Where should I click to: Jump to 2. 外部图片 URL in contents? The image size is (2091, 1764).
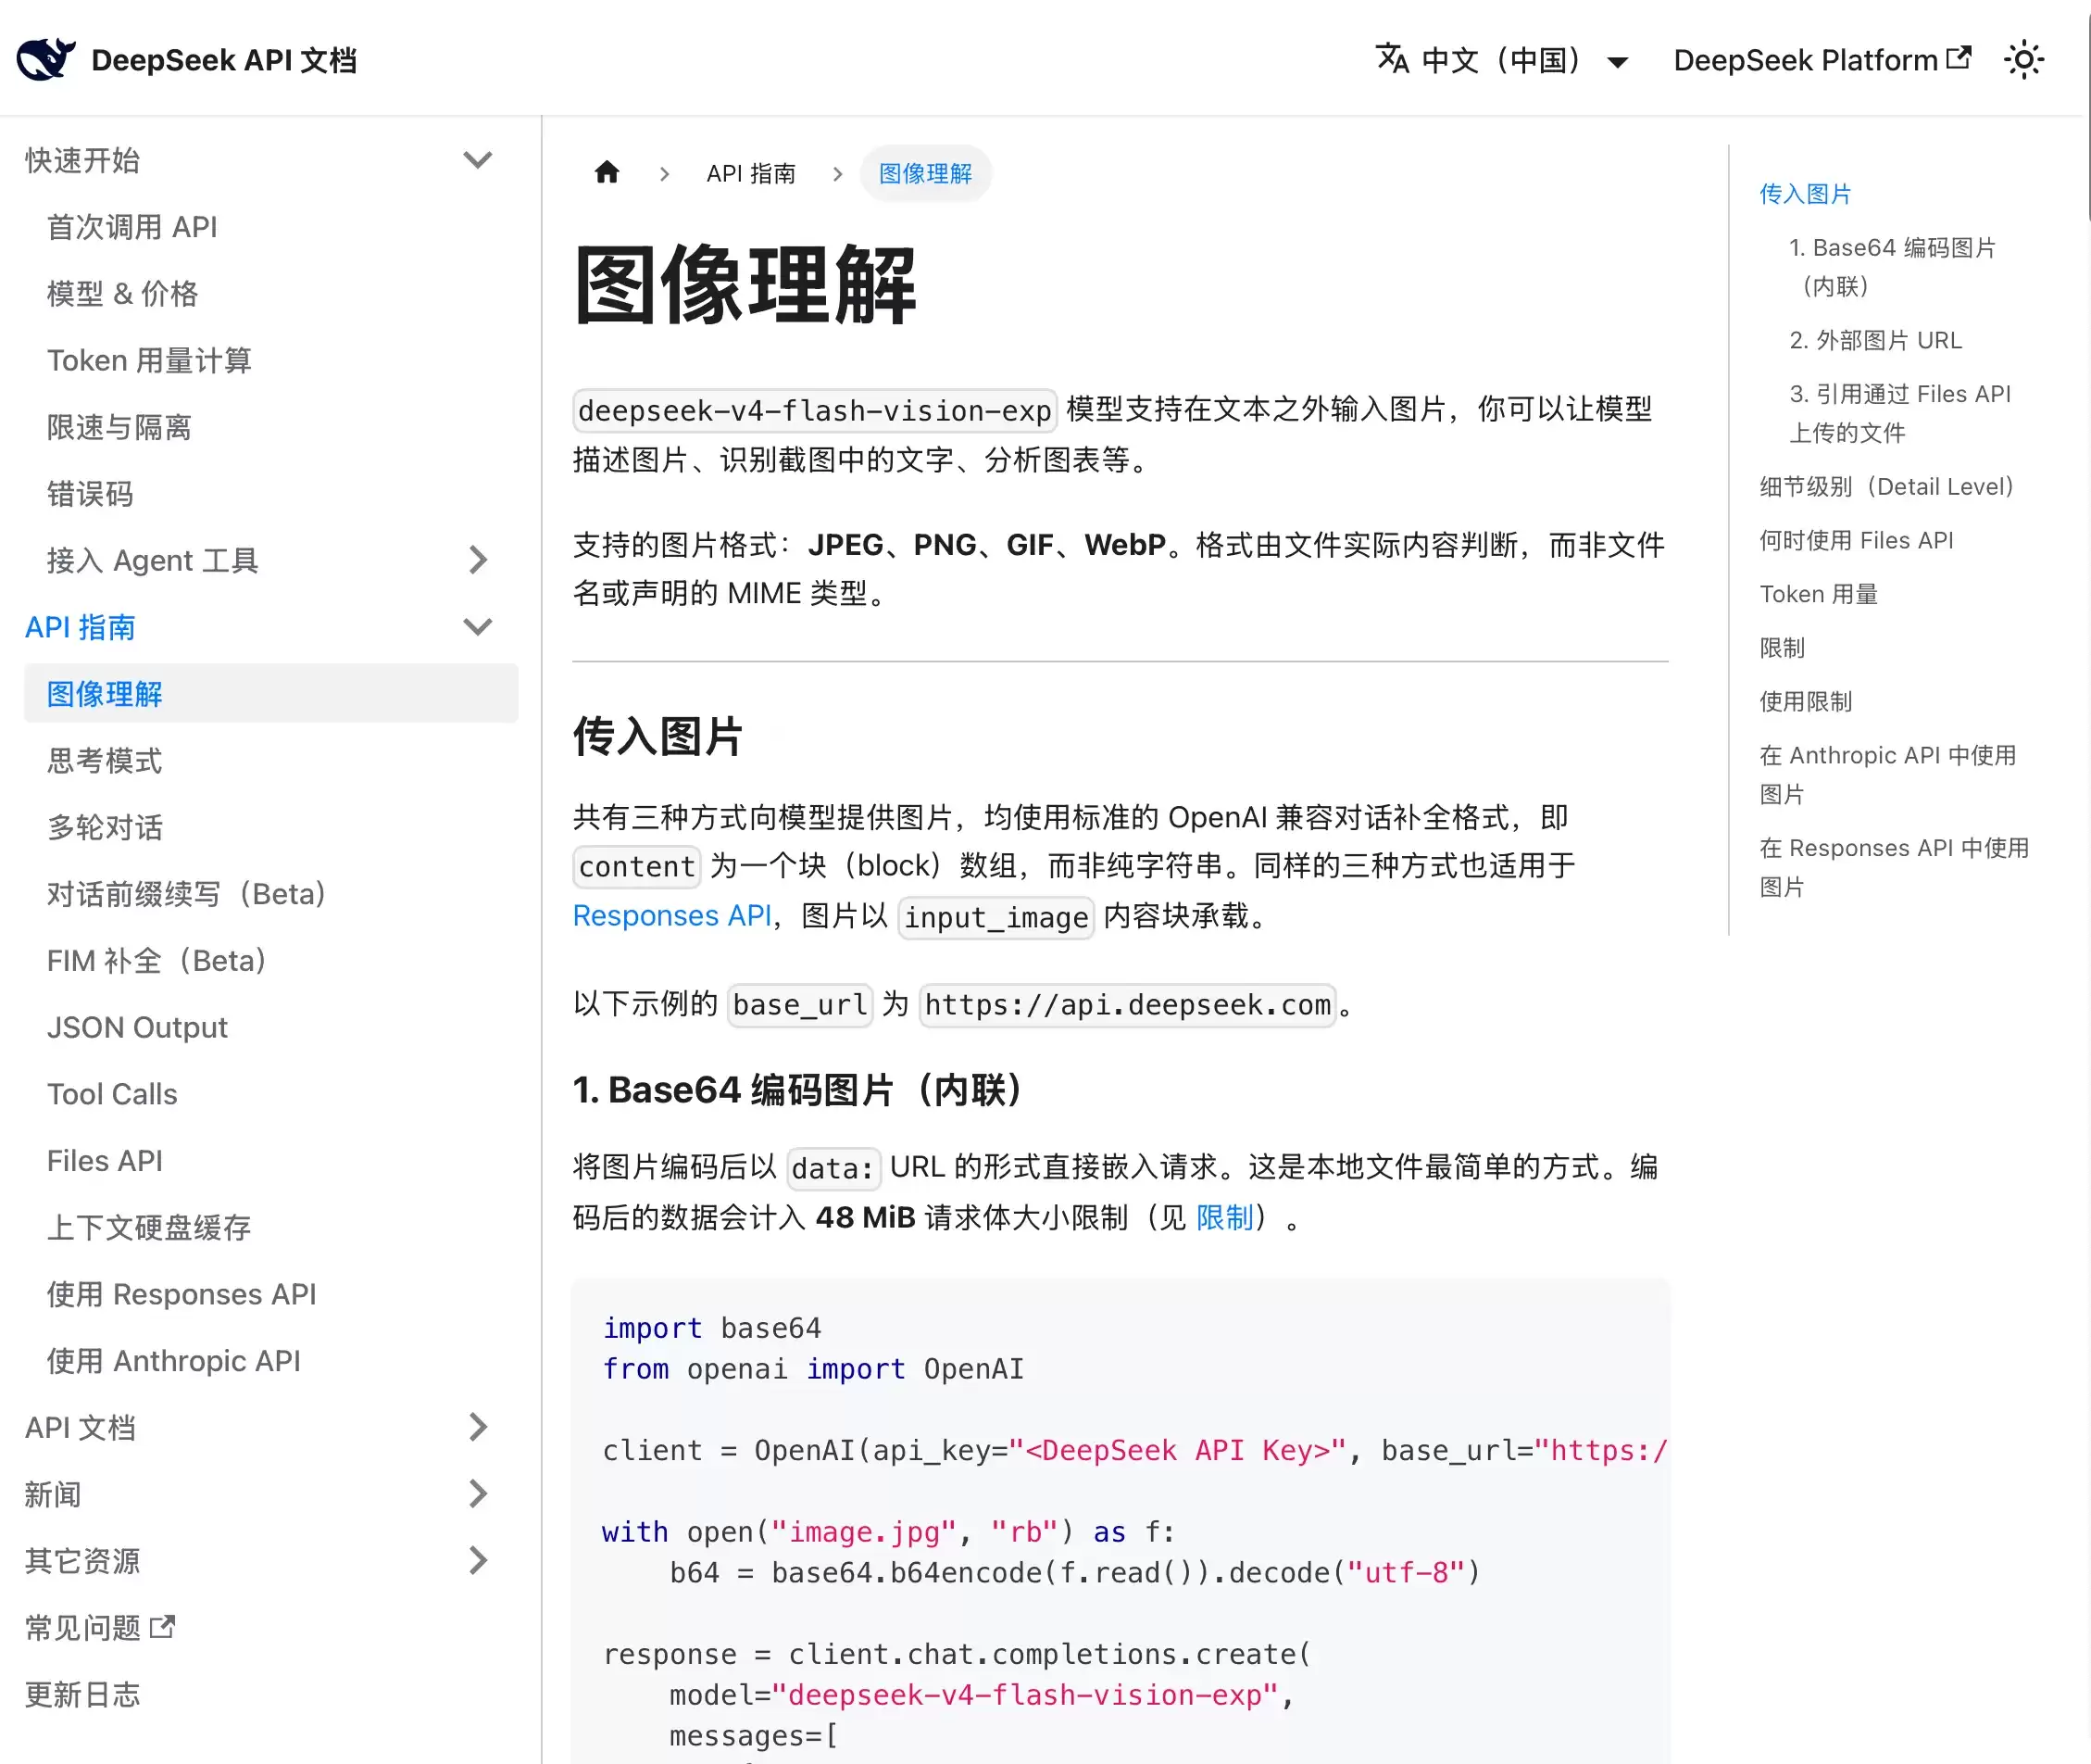[x=1875, y=340]
